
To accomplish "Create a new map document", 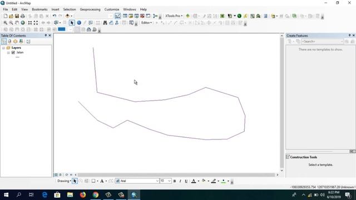I will pyautogui.click(x=5, y=16).
